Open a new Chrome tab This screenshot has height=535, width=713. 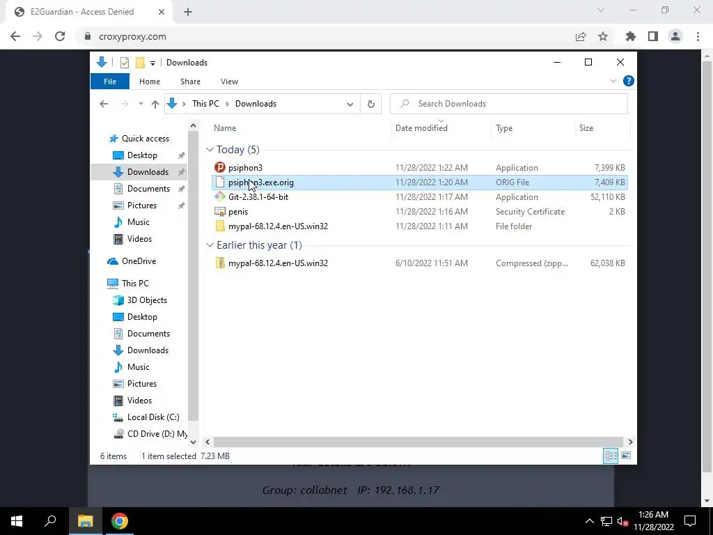[x=188, y=12]
